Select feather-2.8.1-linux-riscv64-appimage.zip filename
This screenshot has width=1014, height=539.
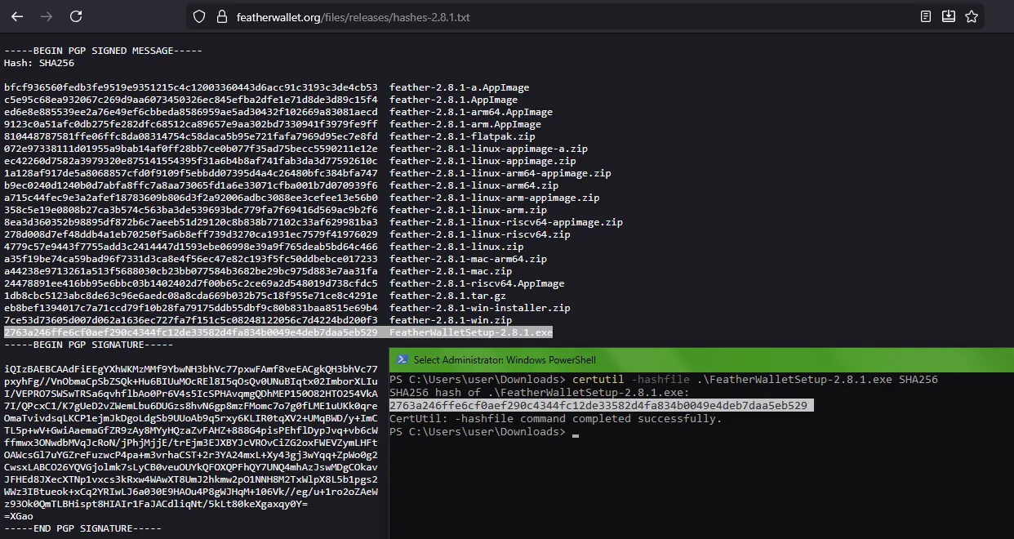[x=506, y=222]
